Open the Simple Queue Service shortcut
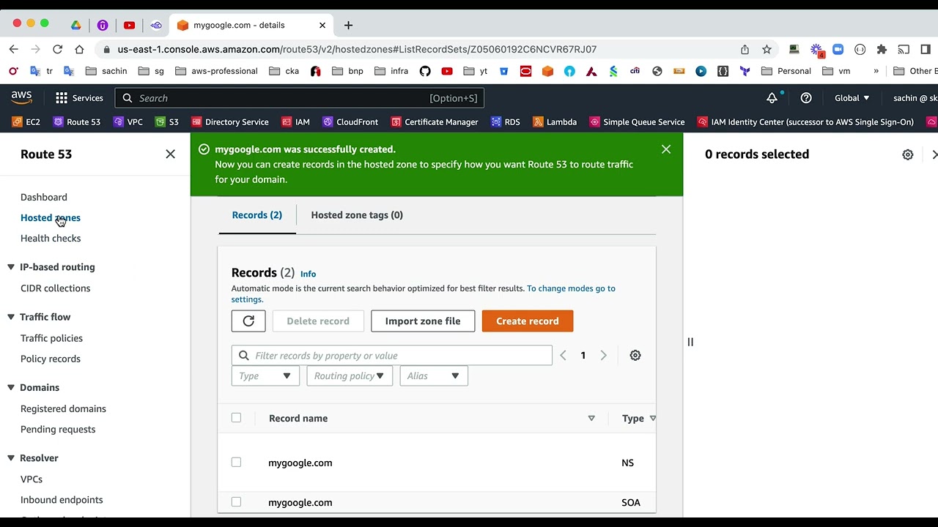Screen dimensions: 938x527 (x=637, y=122)
